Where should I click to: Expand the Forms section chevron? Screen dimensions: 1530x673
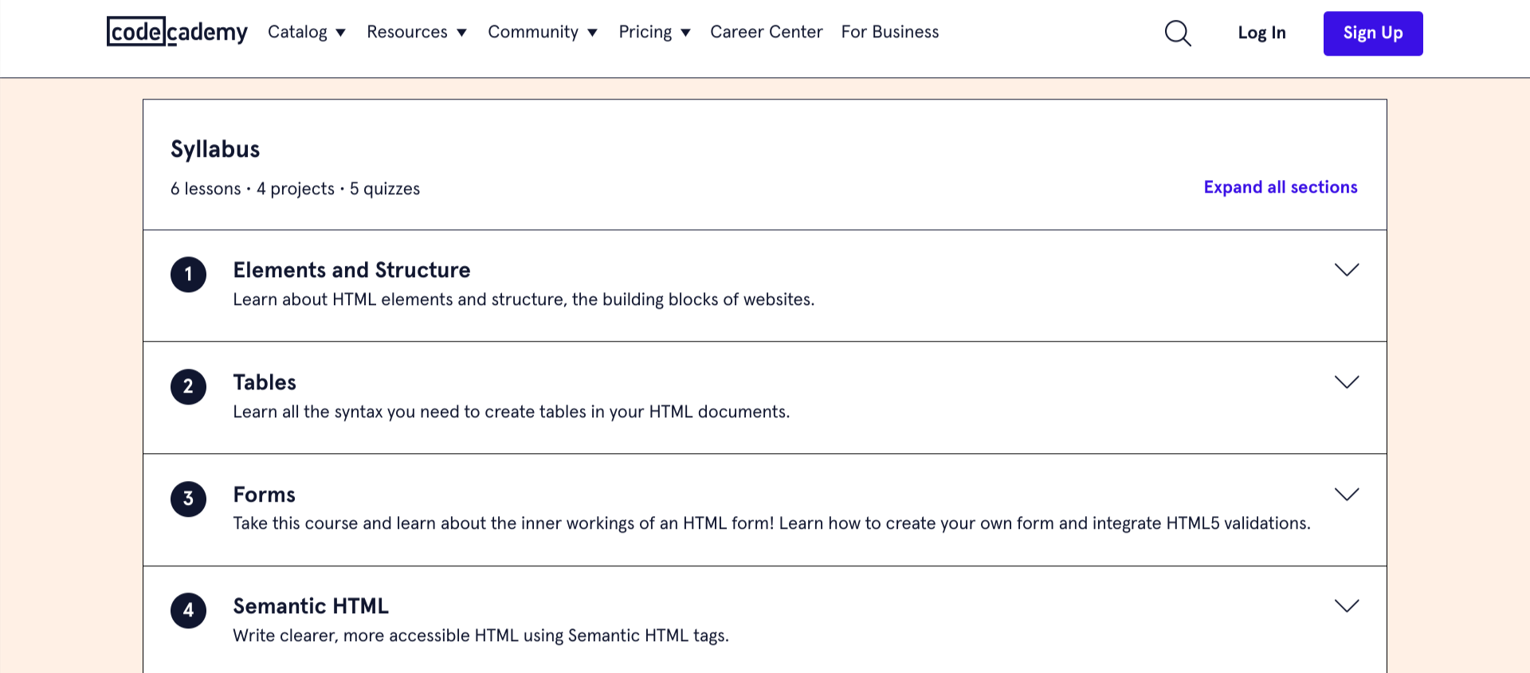pyautogui.click(x=1346, y=495)
